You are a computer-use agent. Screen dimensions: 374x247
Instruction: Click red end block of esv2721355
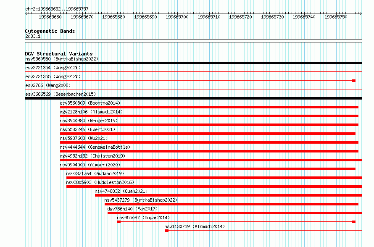(354, 81)
